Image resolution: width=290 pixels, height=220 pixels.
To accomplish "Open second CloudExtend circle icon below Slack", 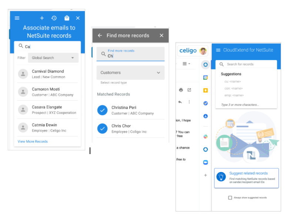I will tap(206, 149).
